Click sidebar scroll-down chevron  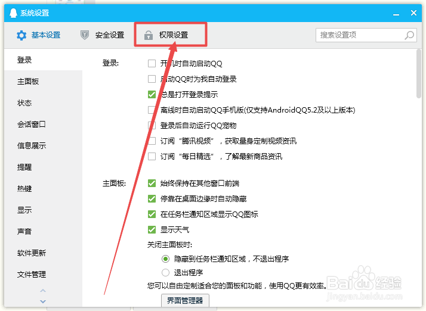point(43,301)
